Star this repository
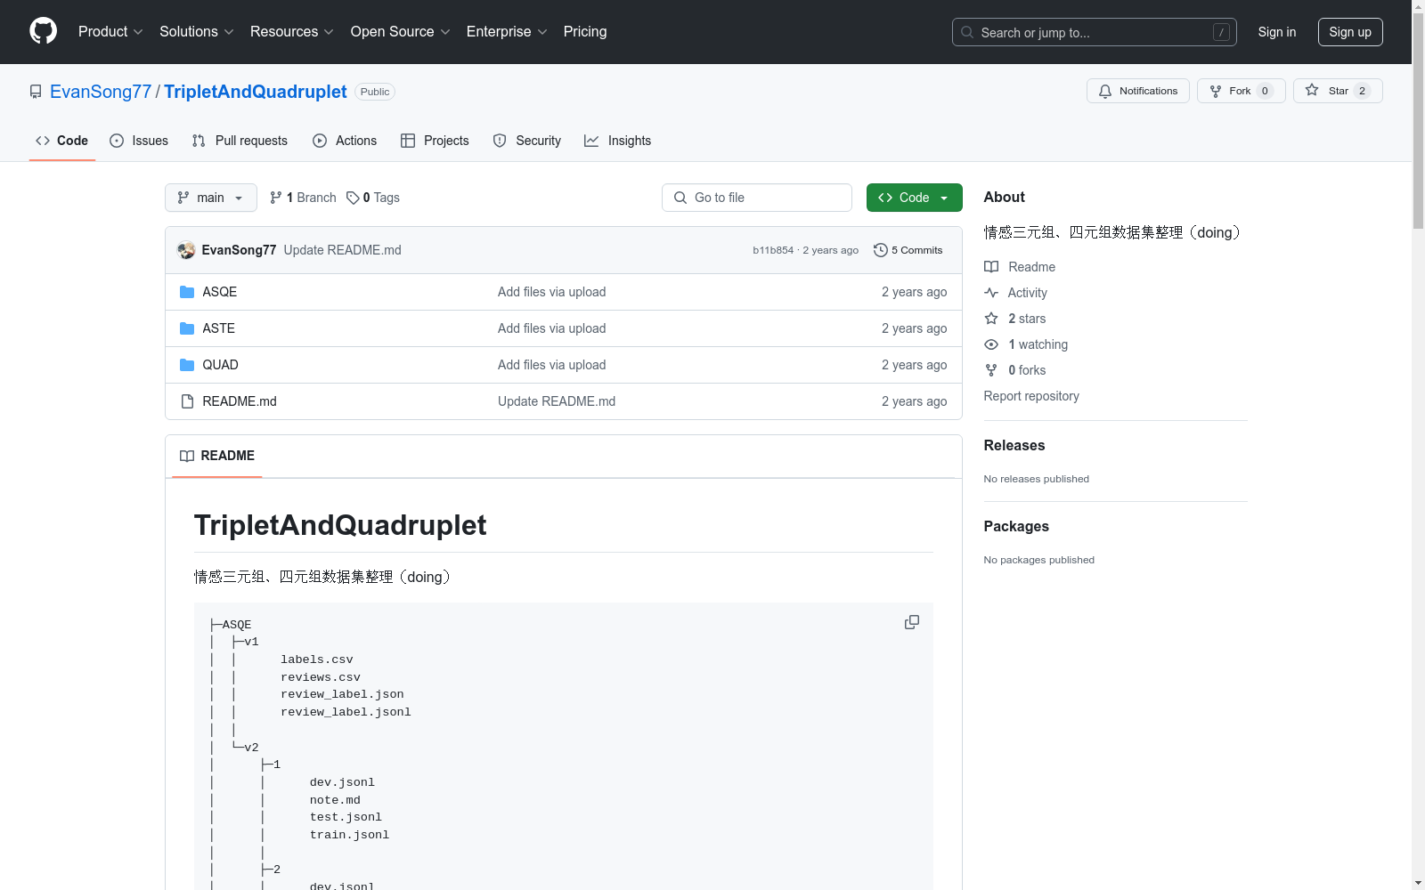Image resolution: width=1425 pixels, height=890 pixels. point(1338,91)
